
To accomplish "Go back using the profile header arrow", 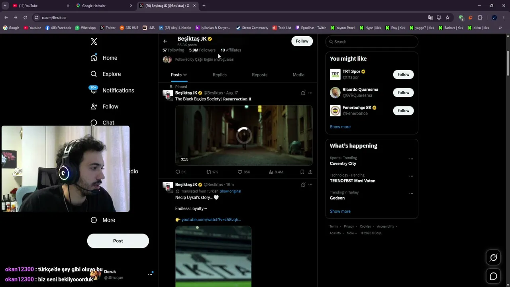I will point(165,41).
